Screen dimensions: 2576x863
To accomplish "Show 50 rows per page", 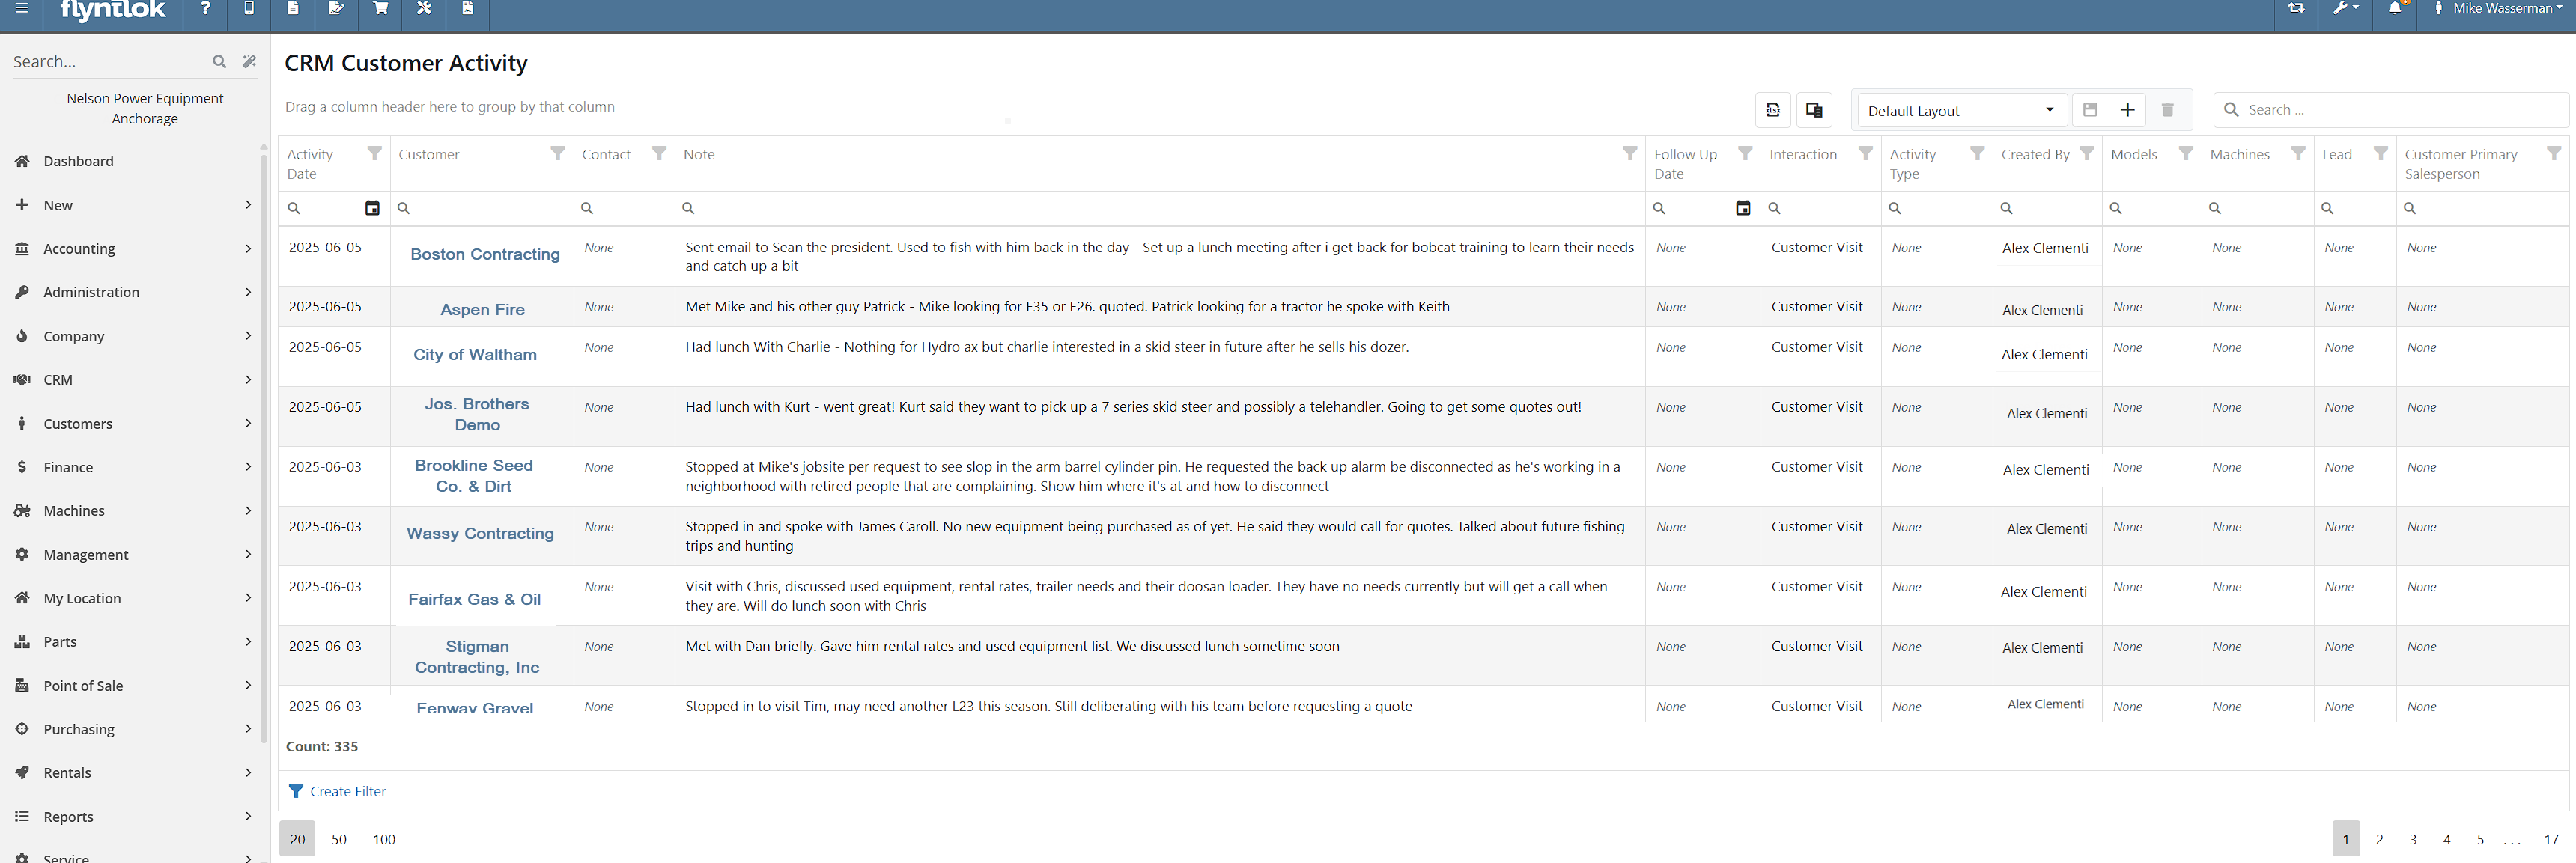I will pyautogui.click(x=339, y=839).
